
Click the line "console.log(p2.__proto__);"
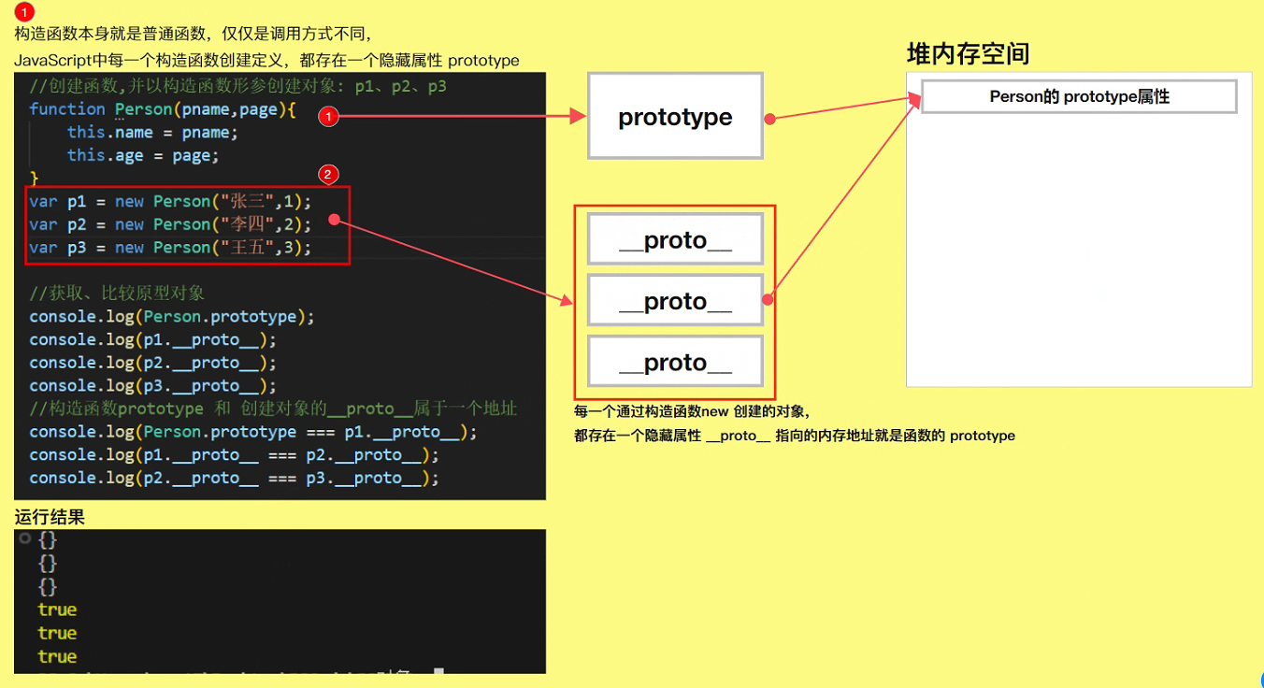click(153, 362)
